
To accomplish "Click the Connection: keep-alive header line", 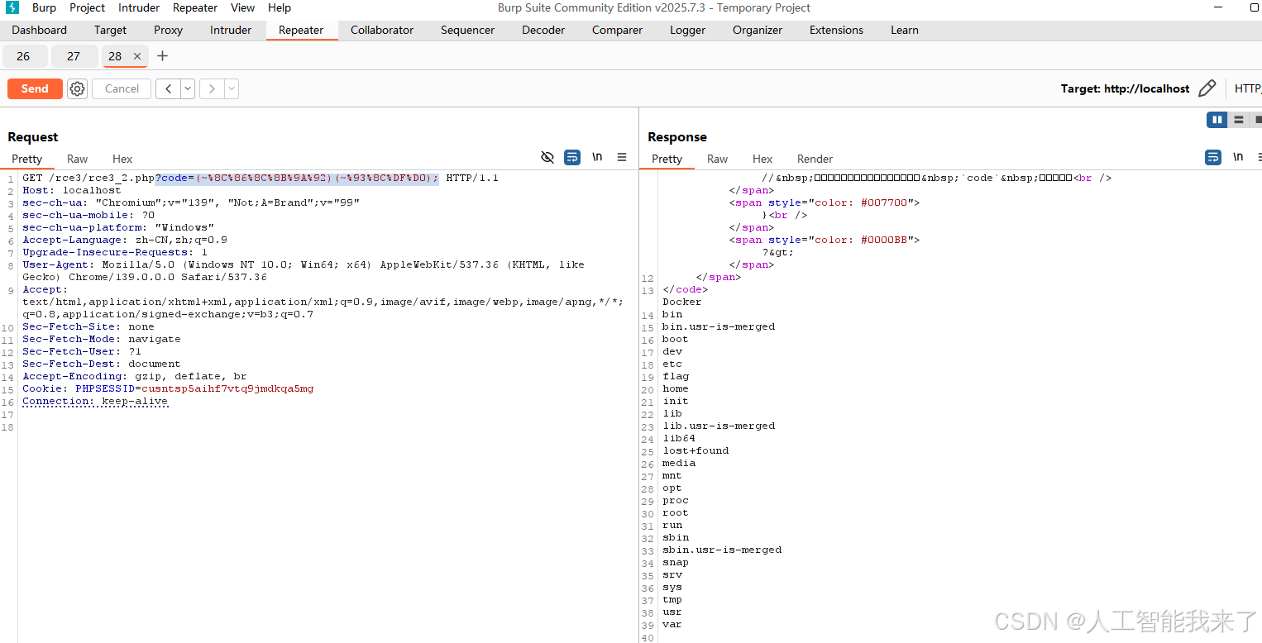I will pos(95,401).
